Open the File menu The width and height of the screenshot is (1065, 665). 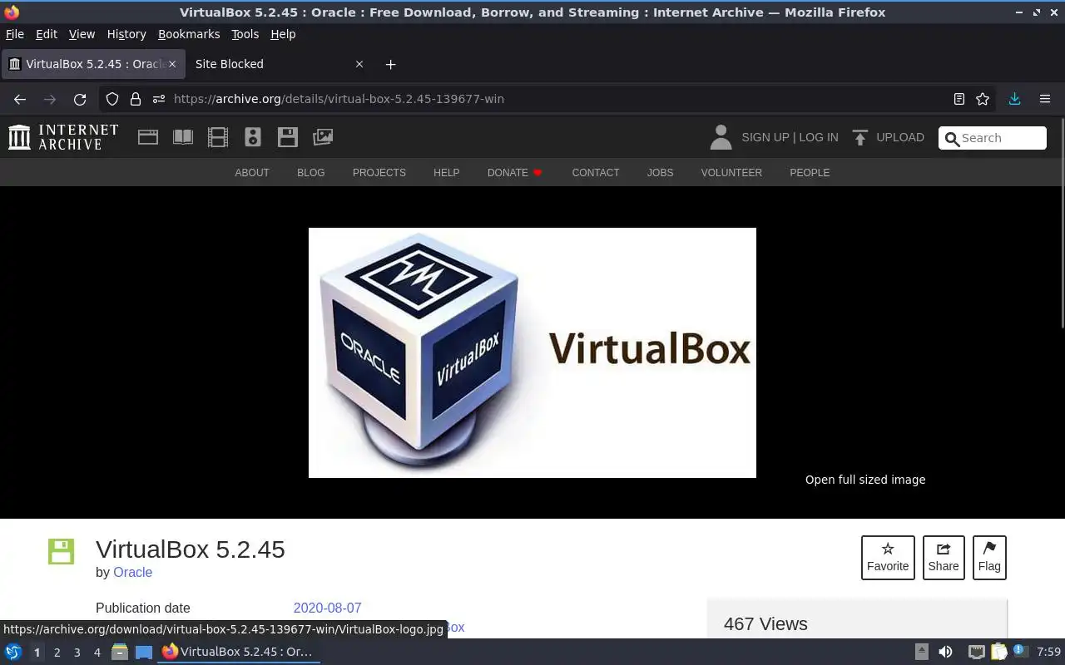click(x=15, y=34)
